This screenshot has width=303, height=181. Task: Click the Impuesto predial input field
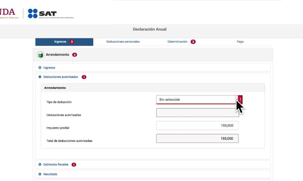[197, 126]
